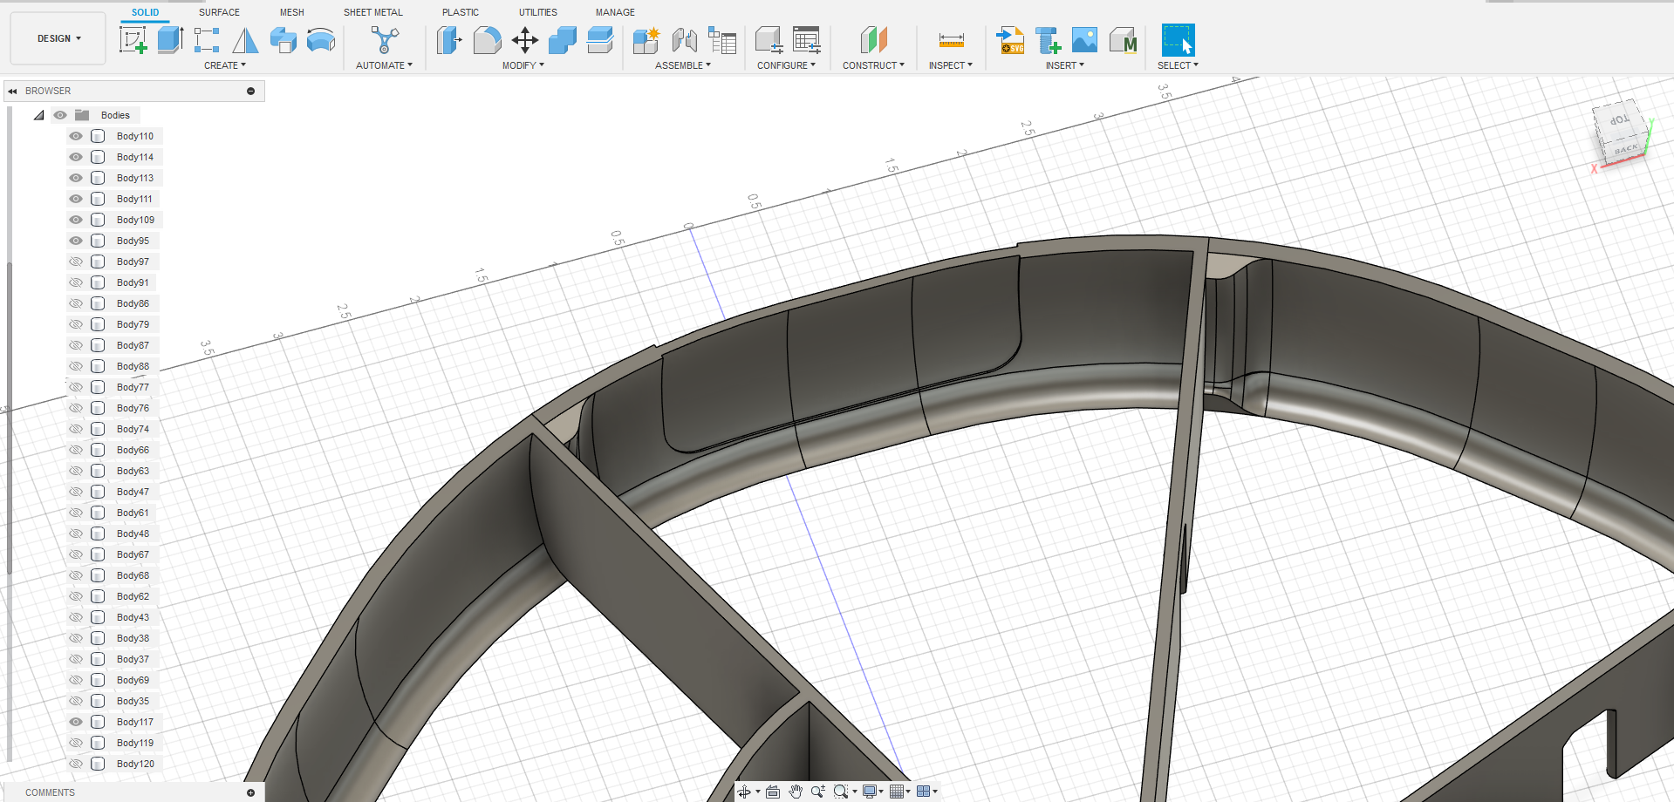Viewport: 1674px width, 802px height.
Task: Switch to the MANAGE tab
Action: (x=615, y=12)
